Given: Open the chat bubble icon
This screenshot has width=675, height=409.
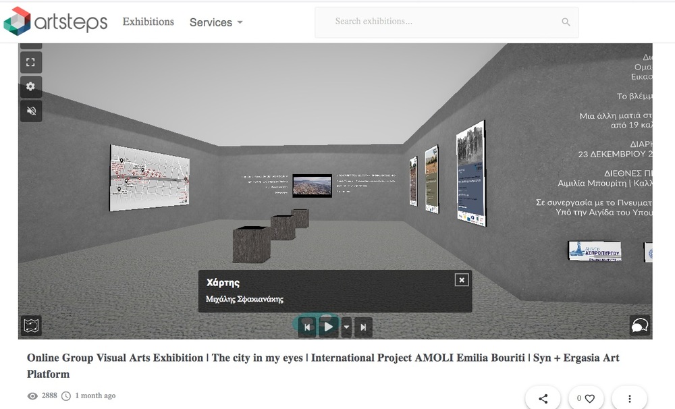Looking at the screenshot, I should pyautogui.click(x=639, y=326).
